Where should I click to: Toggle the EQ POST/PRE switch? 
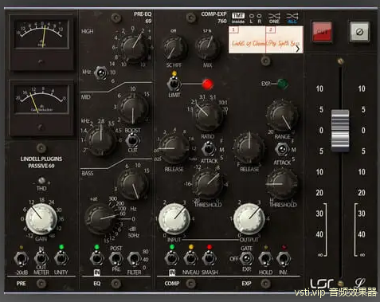click(116, 258)
